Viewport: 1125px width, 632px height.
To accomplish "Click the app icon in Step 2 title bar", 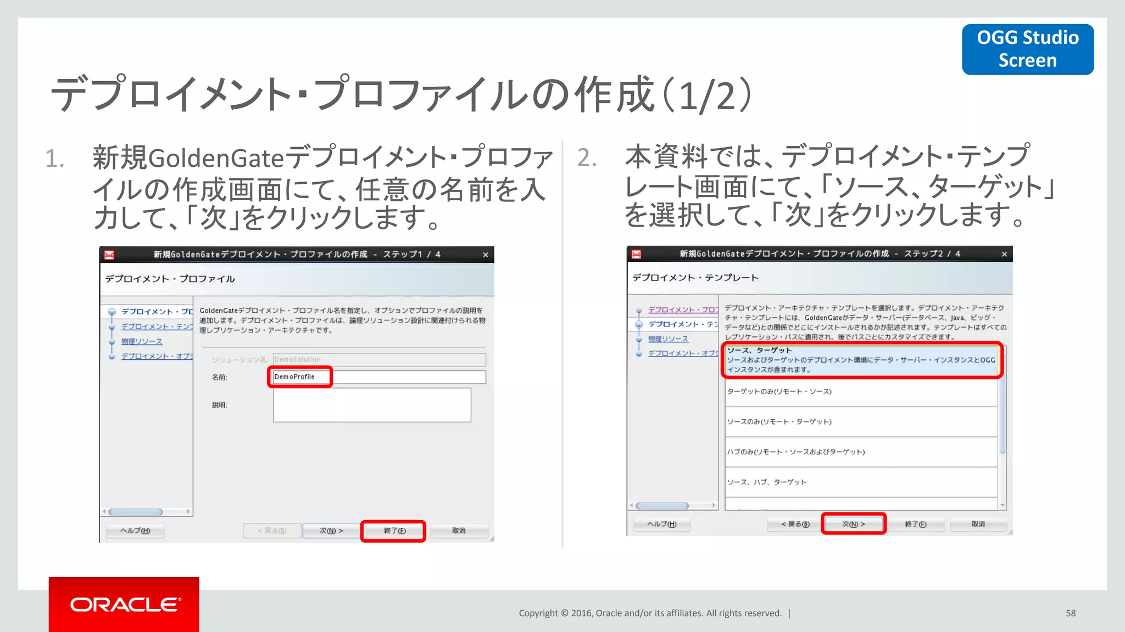I will 636,254.
